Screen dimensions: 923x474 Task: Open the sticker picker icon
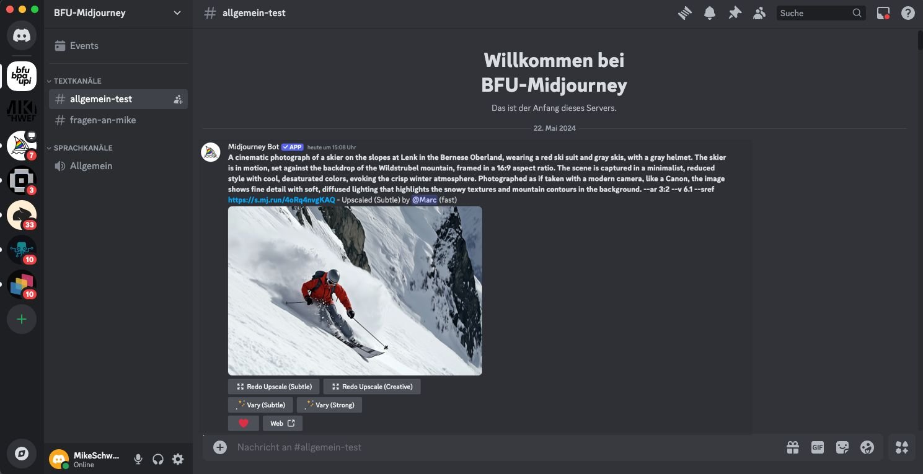tap(842, 447)
